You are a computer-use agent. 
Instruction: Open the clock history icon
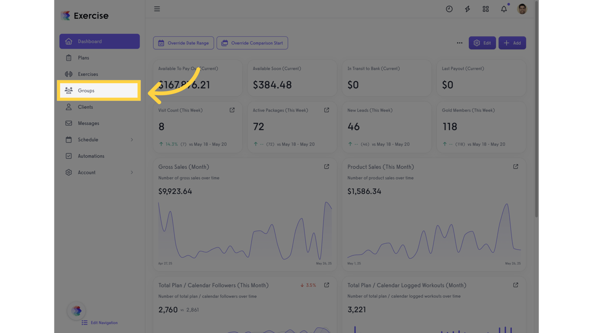pyautogui.click(x=449, y=9)
